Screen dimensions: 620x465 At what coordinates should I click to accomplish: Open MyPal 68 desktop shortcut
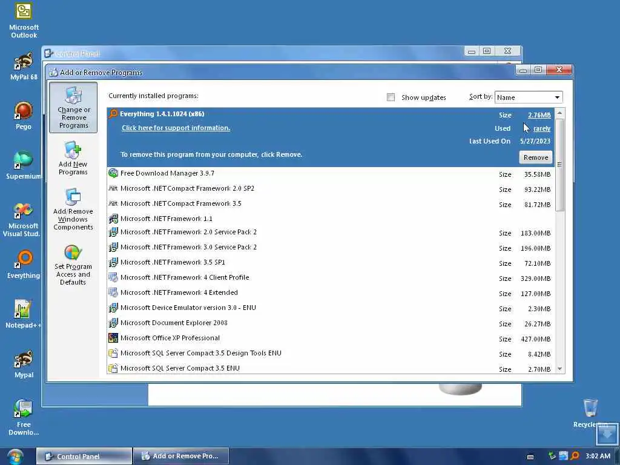click(x=24, y=67)
